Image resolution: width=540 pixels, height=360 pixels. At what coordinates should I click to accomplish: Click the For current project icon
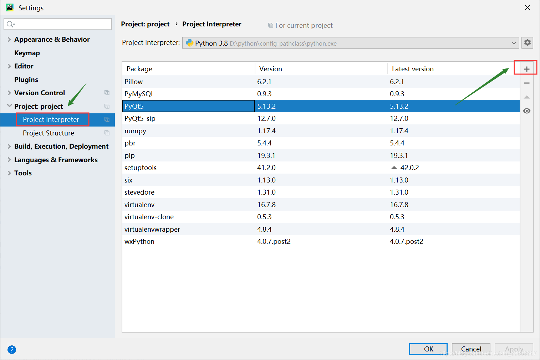[271, 25]
